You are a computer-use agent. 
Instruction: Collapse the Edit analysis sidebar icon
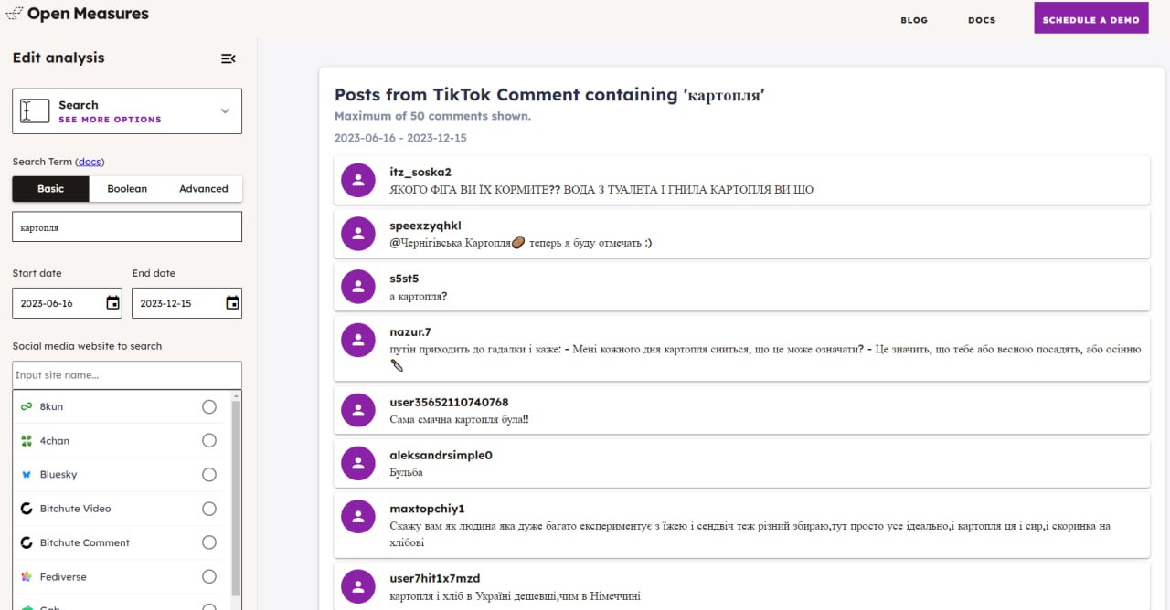[229, 58]
